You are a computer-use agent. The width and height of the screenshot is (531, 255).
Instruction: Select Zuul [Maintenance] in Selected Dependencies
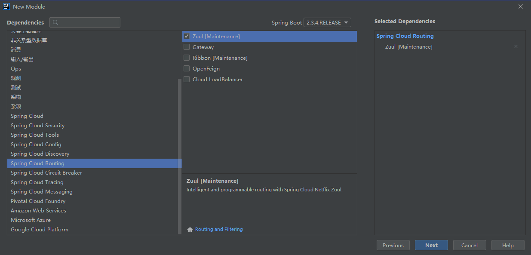click(x=409, y=47)
